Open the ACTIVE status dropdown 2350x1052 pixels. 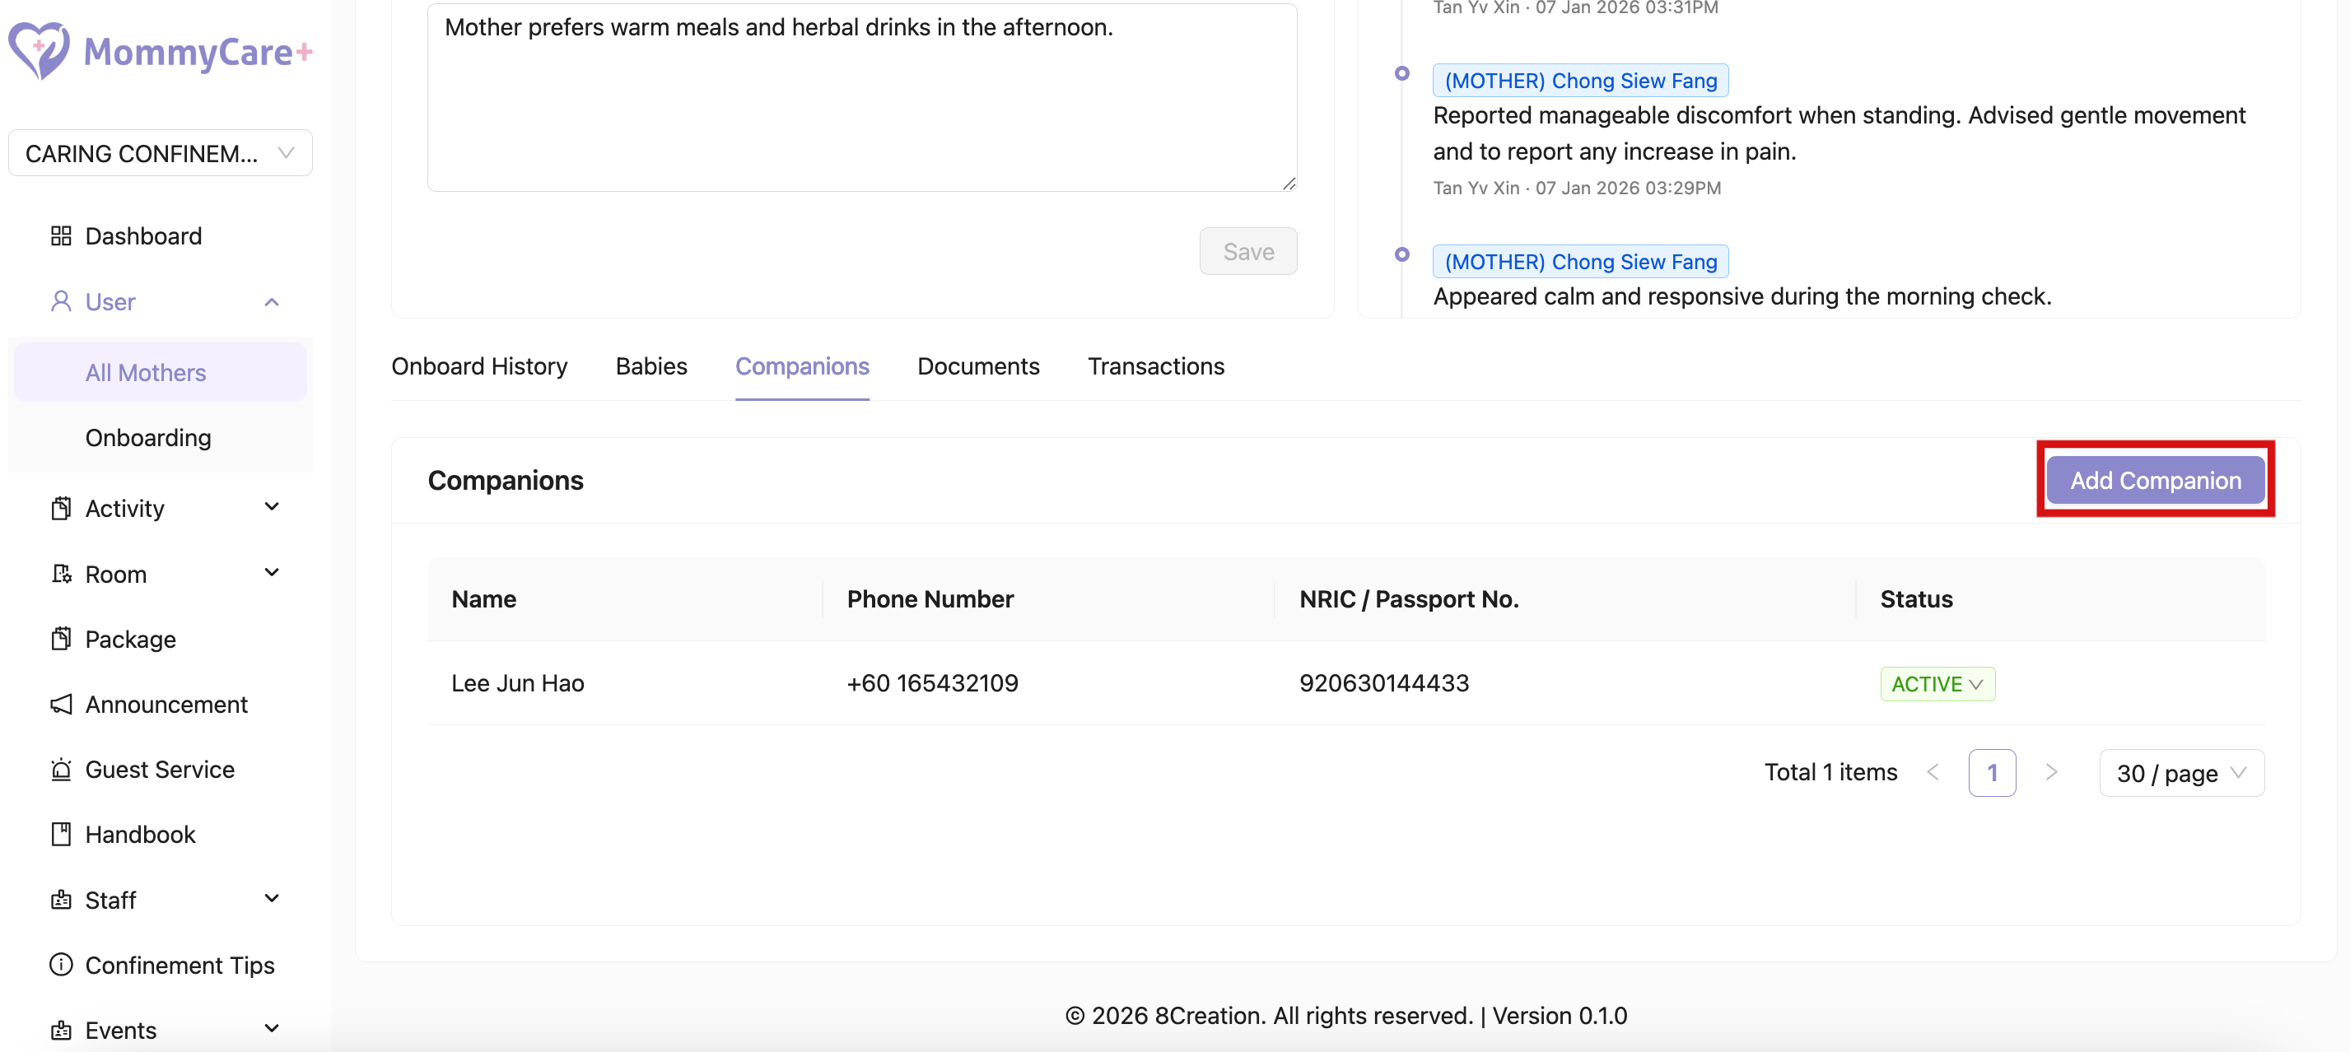(1937, 684)
